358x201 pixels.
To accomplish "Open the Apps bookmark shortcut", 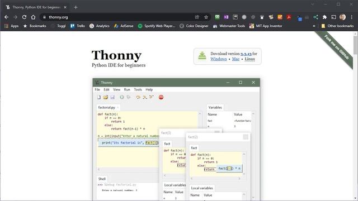I will [11, 26].
